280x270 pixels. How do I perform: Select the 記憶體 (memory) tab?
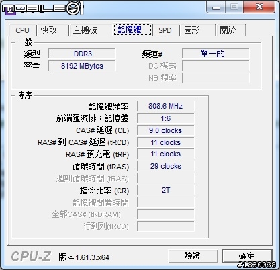[132, 30]
